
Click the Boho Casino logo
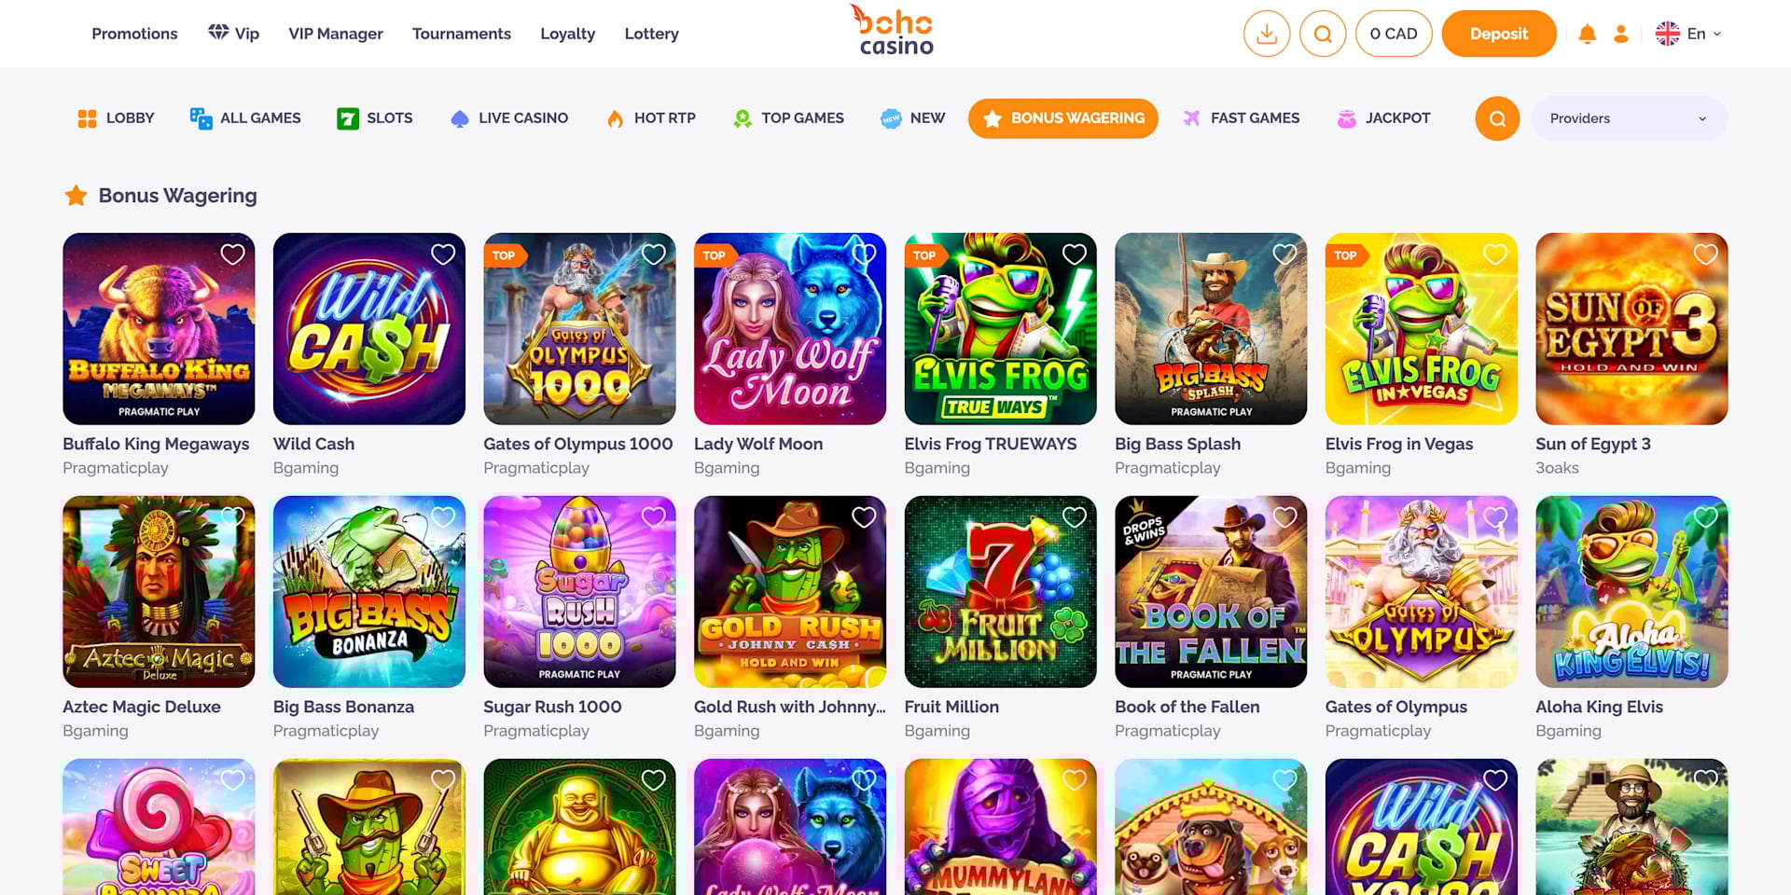894,31
